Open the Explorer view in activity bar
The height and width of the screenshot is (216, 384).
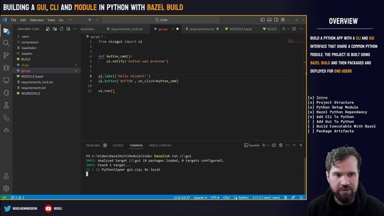coord(6,31)
